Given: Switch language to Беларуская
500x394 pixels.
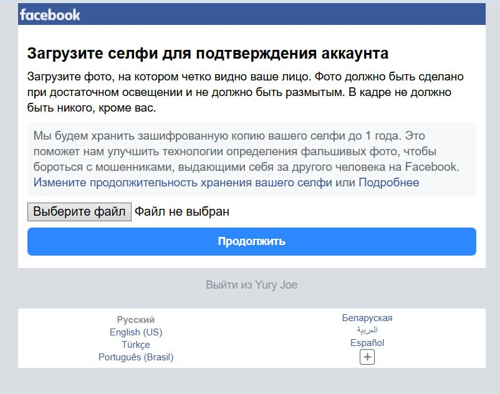Looking at the screenshot, I should pos(367,318).
